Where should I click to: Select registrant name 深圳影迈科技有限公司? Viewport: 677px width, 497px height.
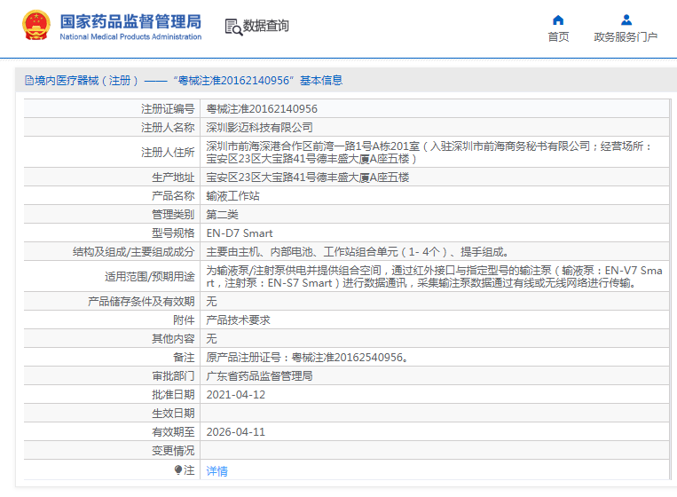(259, 128)
